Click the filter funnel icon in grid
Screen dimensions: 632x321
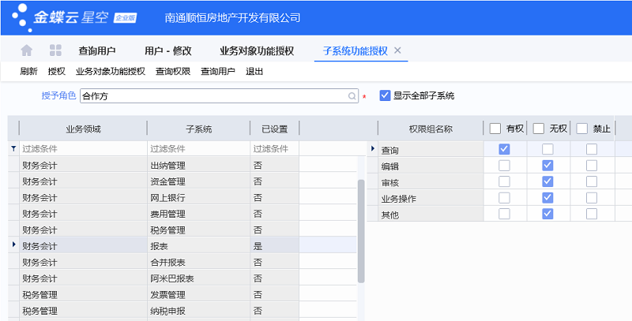(13, 148)
